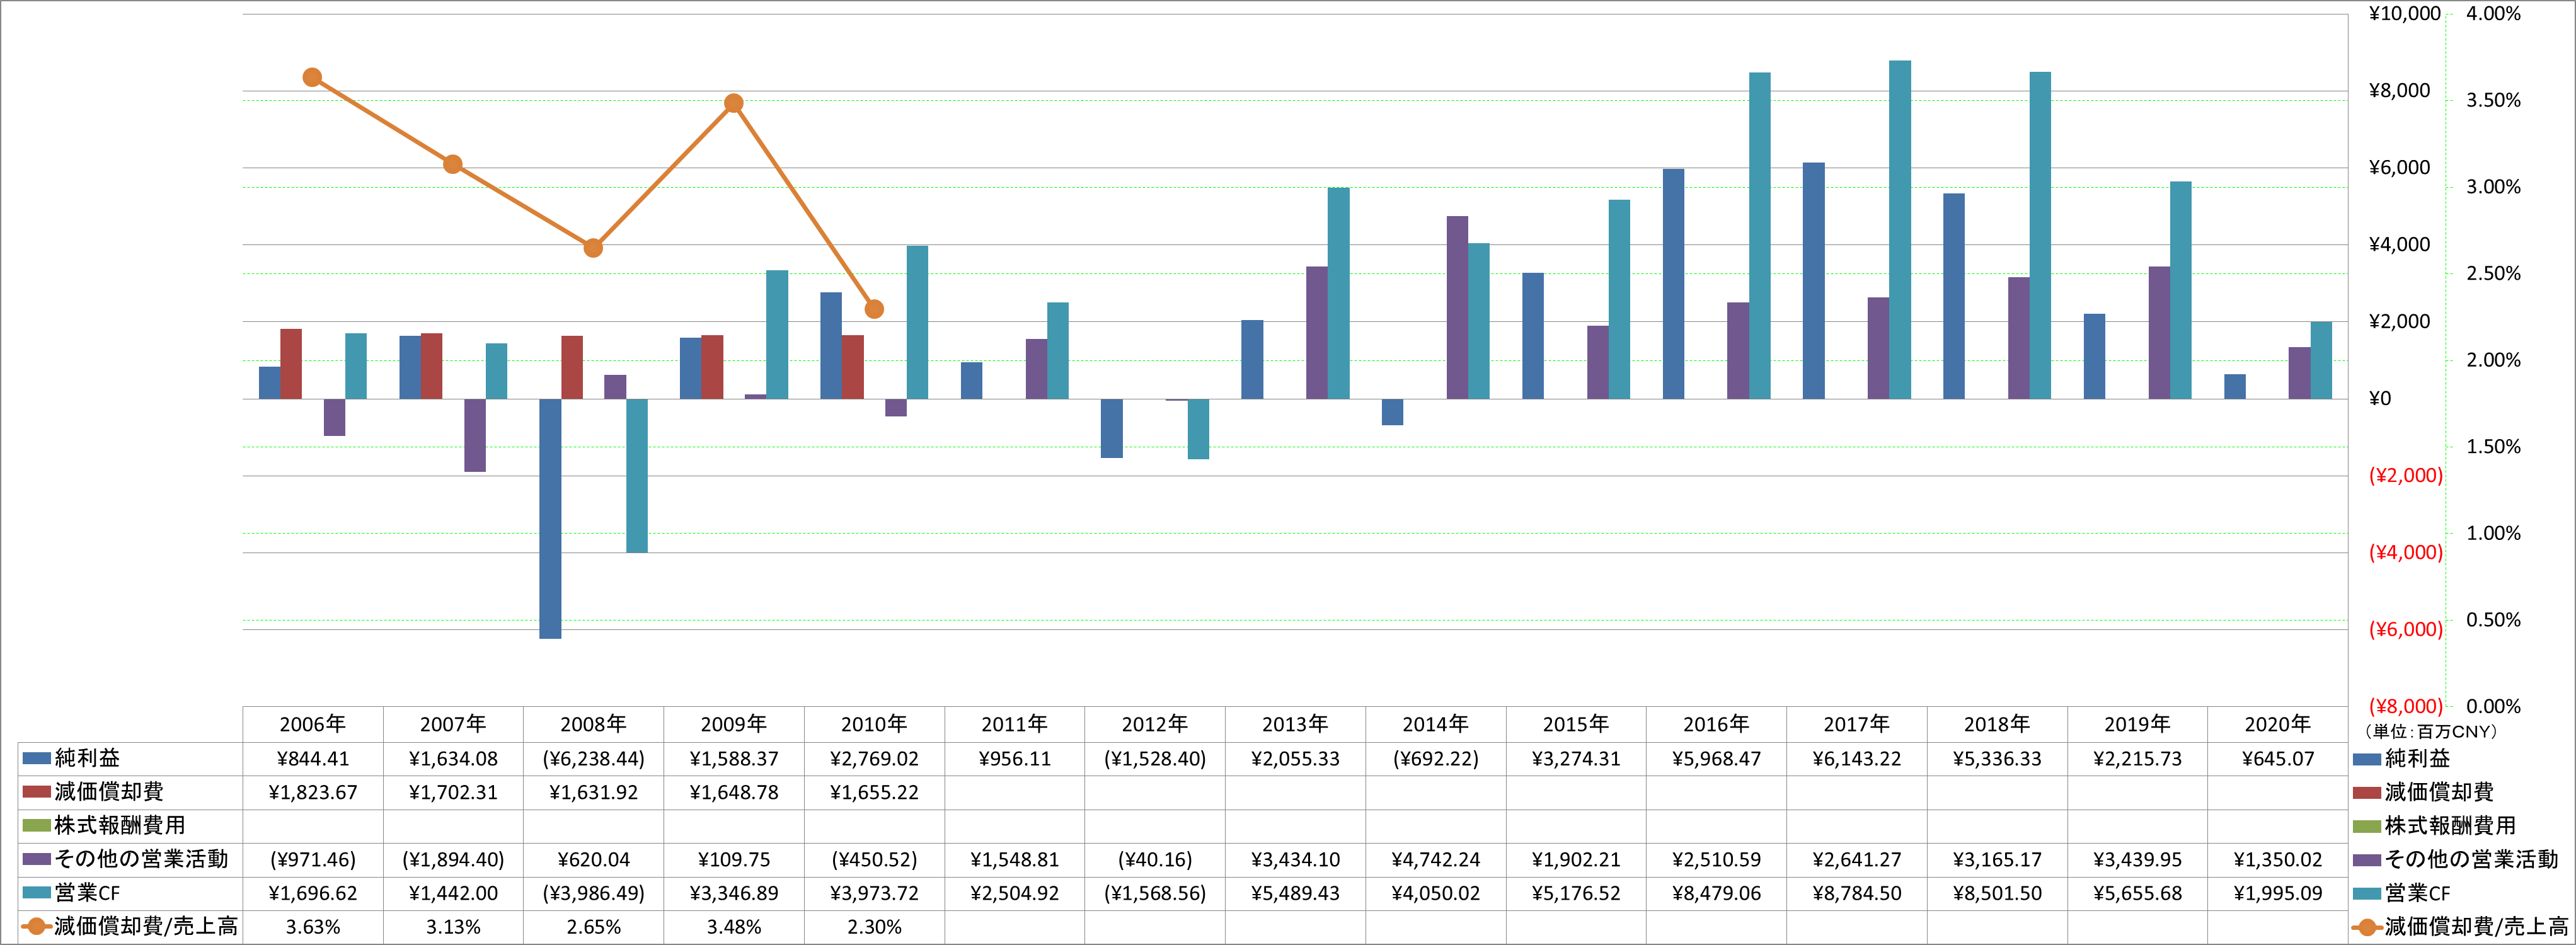Select the 2008年 column header
Image resolution: width=2576 pixels, height=945 pixels.
(593, 724)
